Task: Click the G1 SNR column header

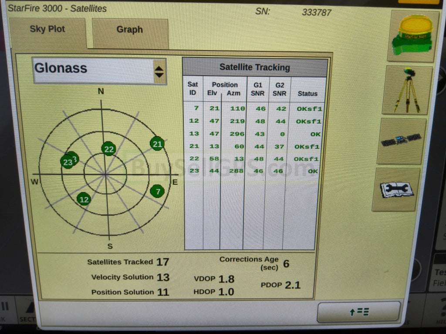Action: (258, 89)
